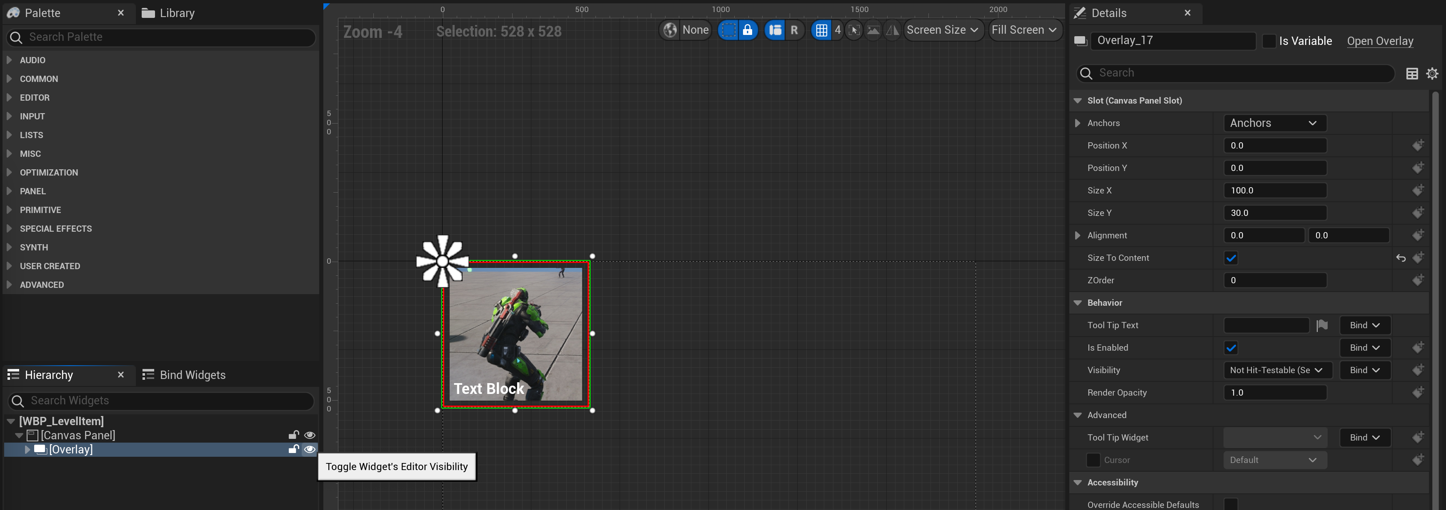The image size is (1446, 510).
Task: Switch to the Bind Widgets tab
Action: (184, 375)
